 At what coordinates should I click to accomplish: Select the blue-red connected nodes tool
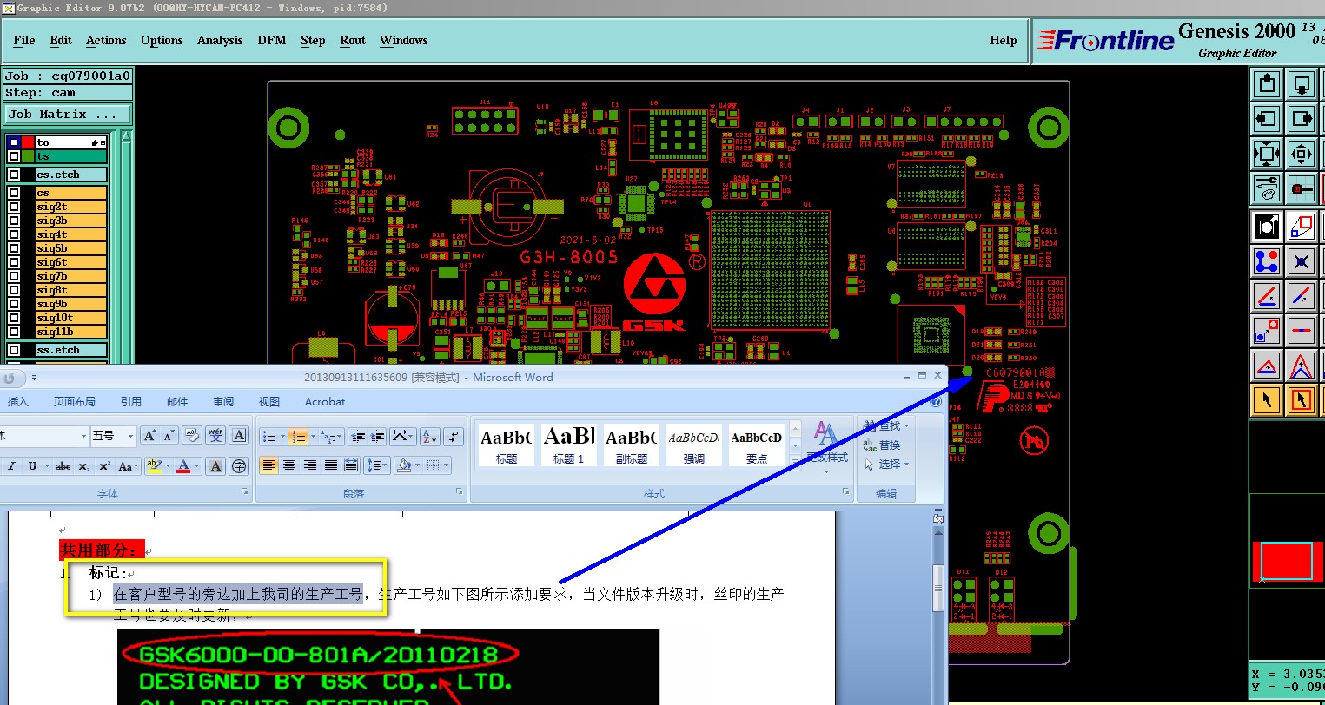[x=1267, y=260]
